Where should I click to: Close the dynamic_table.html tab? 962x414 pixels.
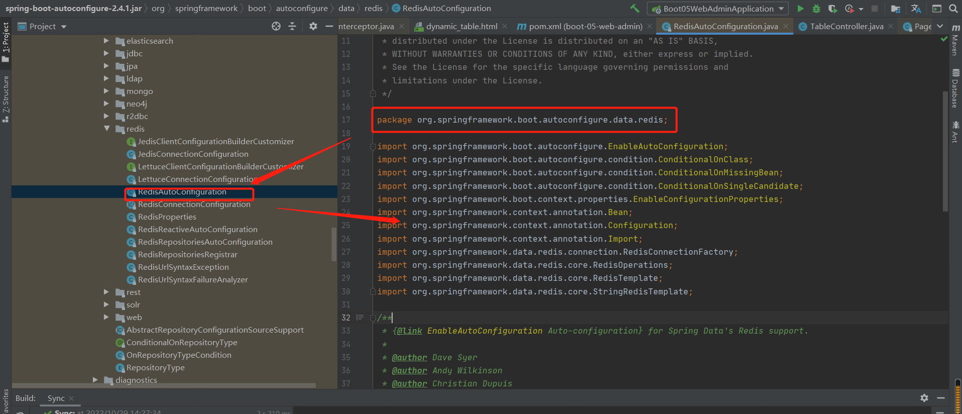tap(504, 26)
